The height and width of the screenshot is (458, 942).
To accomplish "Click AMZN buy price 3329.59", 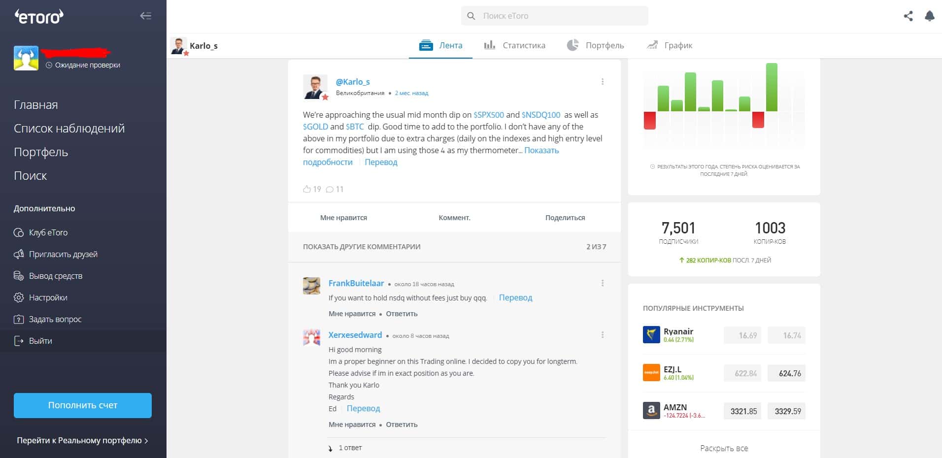I will click(787, 411).
